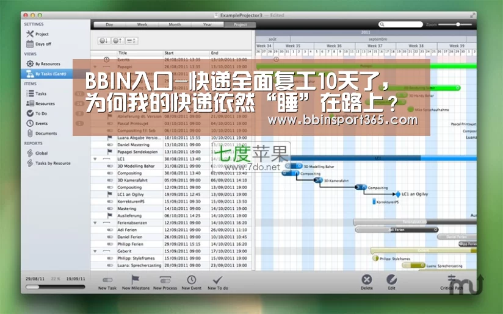Open the Events list
Image resolution: width=503 pixels, height=314 pixels.
37,123
